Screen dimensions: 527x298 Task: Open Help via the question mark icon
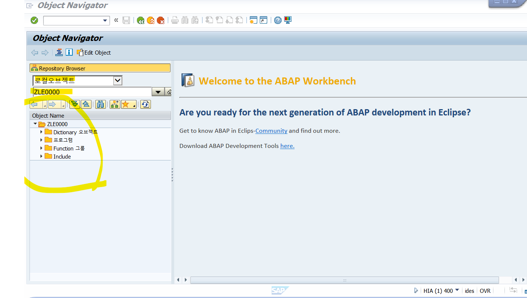click(278, 20)
